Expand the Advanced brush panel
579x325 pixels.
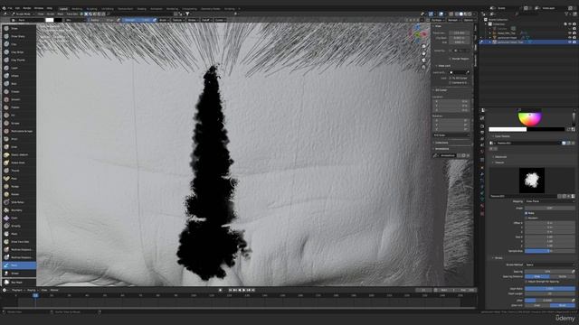(x=500, y=157)
